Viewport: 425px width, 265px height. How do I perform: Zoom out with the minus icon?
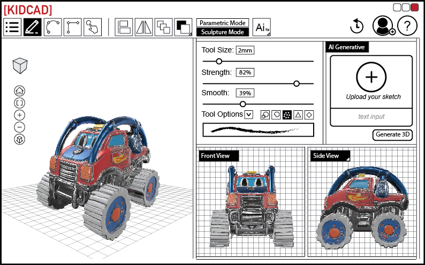[19, 127]
